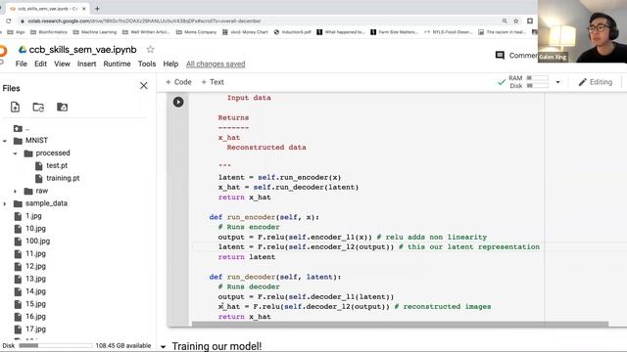
Task: Open the 14.jpg file
Action: pos(35,291)
